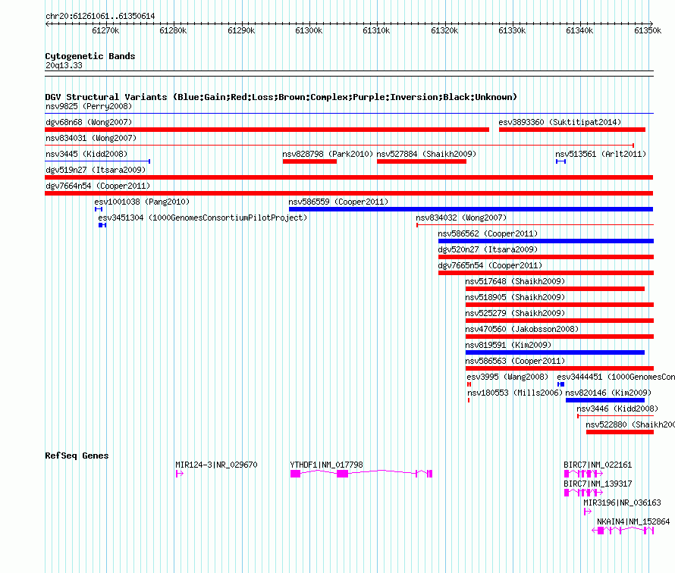Select the nsv470560 (Jakobsson2008) red bar
Viewport: 675px width, 573px height.
coord(560,337)
